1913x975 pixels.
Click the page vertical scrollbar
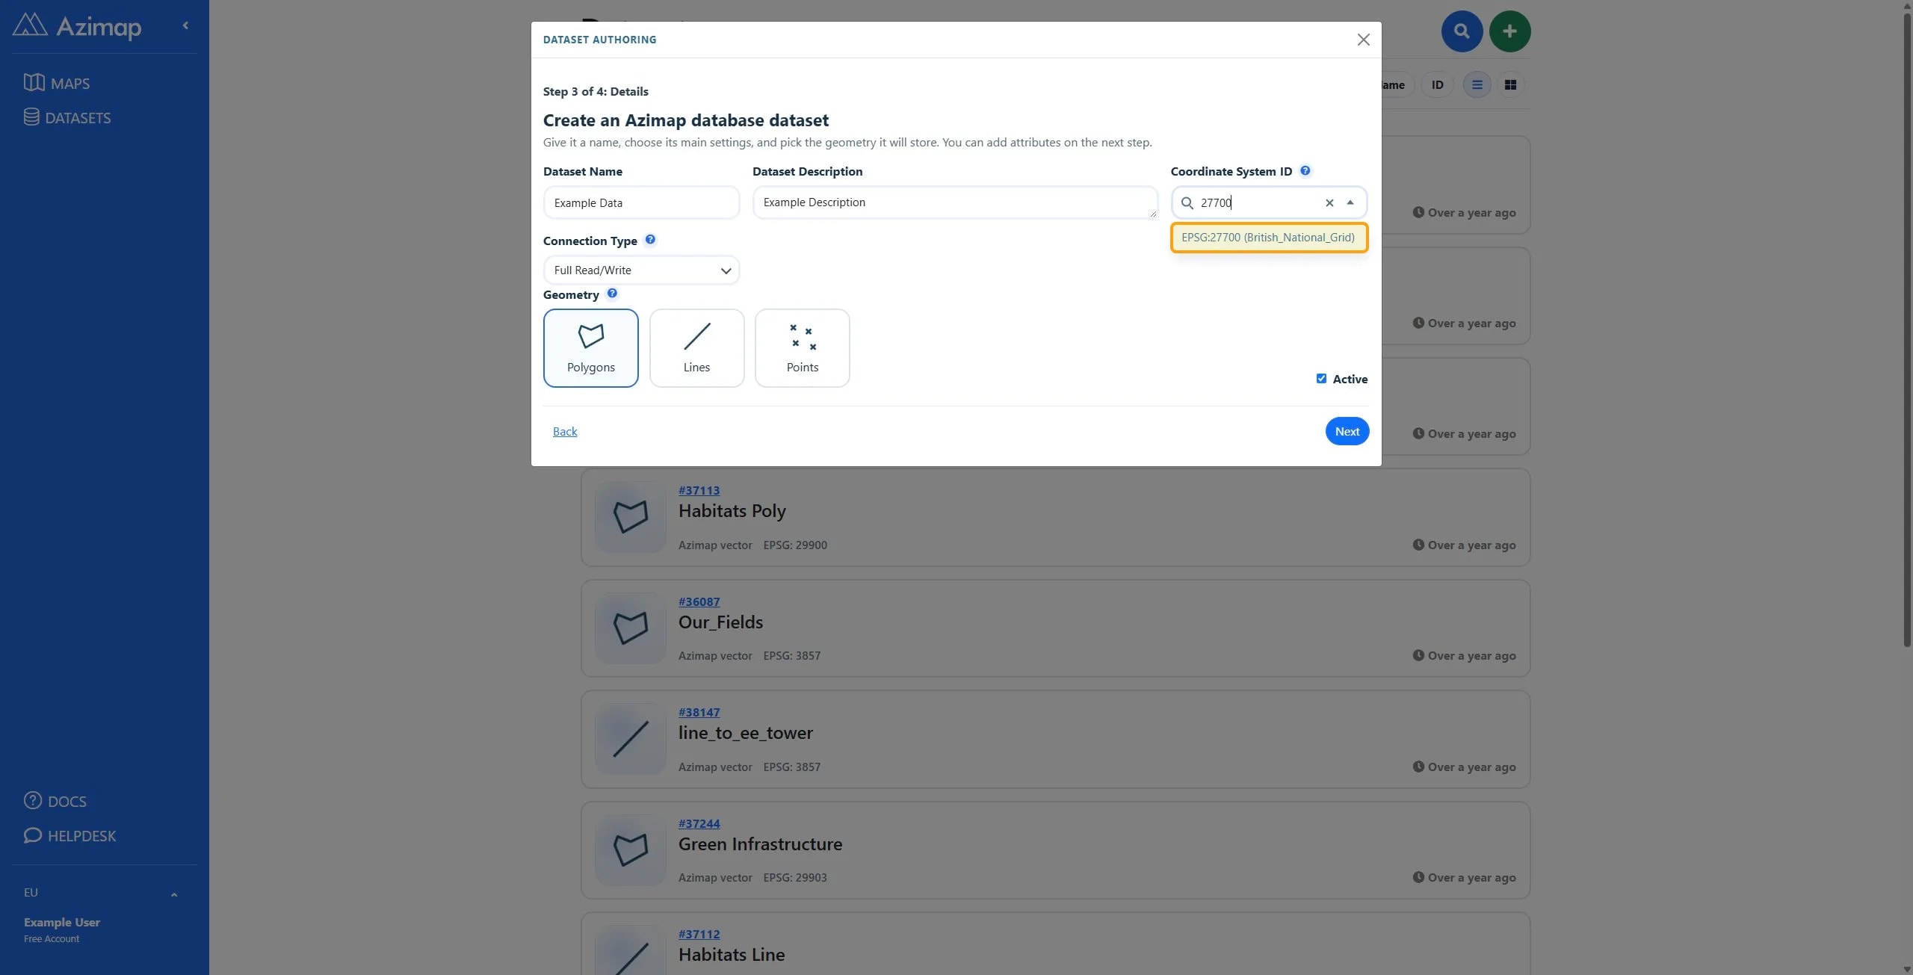point(1907,329)
